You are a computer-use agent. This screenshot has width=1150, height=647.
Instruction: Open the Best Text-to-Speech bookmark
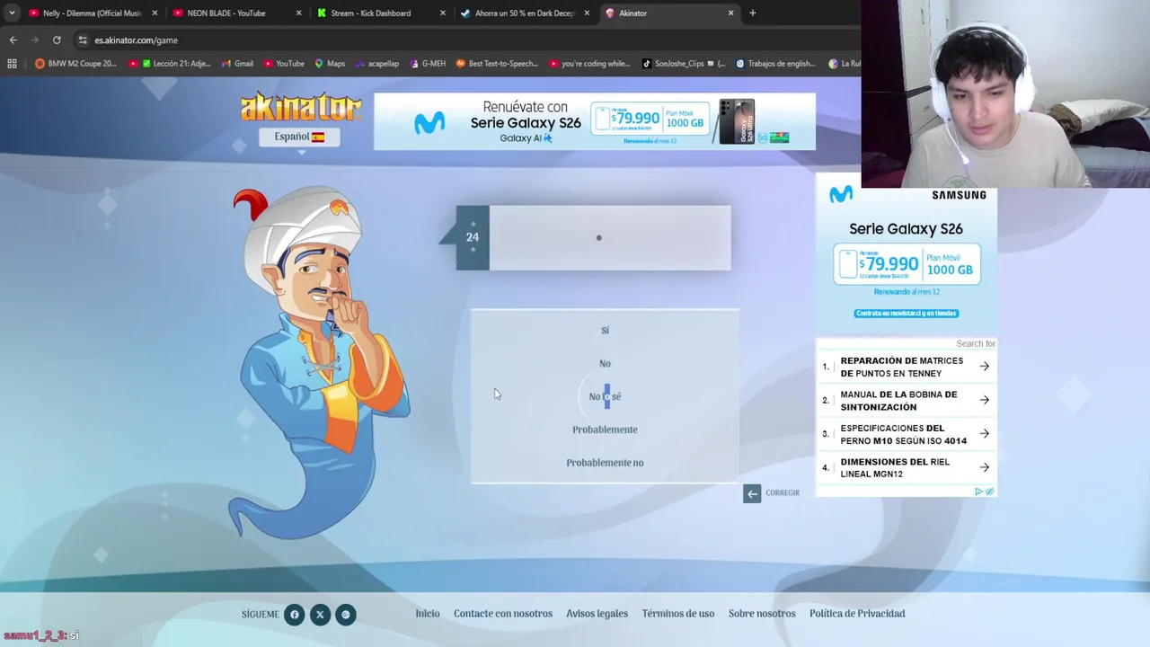pyautogui.click(x=497, y=64)
